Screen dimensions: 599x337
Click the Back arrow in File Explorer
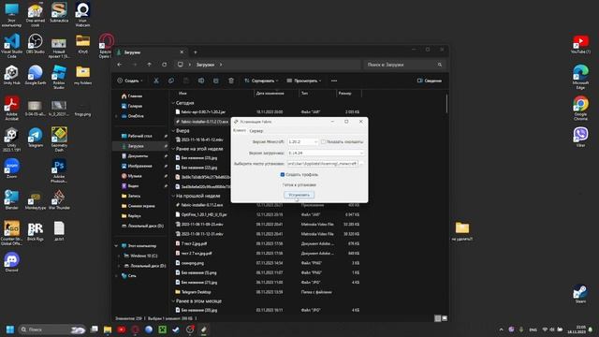point(120,65)
